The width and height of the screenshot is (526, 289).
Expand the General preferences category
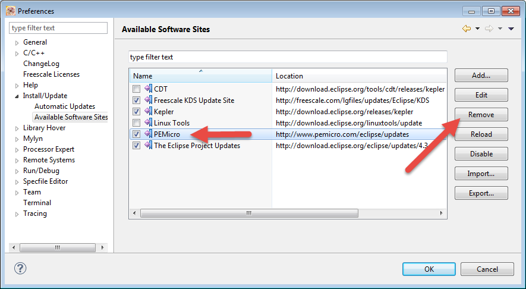point(17,43)
